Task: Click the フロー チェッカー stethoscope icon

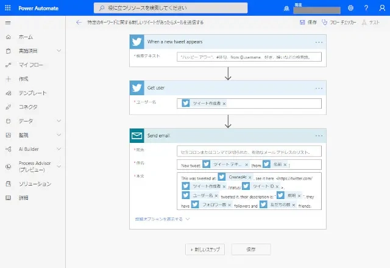Action: pos(324,23)
